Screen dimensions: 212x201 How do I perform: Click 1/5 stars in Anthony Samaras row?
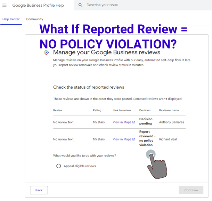coord(99,122)
